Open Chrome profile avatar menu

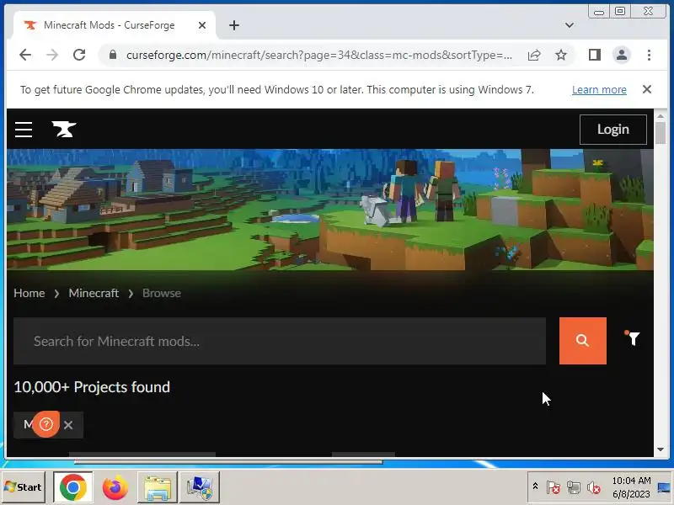(622, 55)
